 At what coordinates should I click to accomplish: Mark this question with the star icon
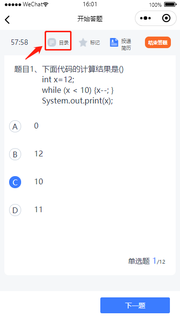(83, 42)
